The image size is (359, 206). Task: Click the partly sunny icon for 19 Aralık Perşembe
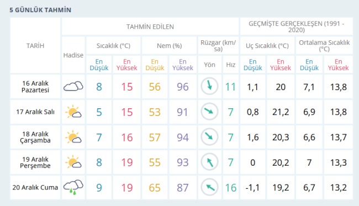73,162
